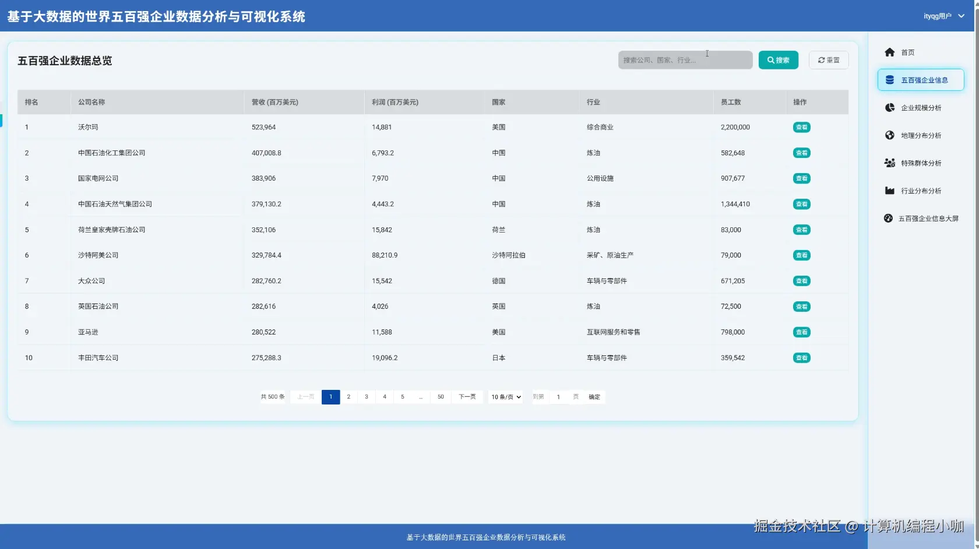The height and width of the screenshot is (549, 979).
Task: Click the 重置 reset button
Action: 829,60
